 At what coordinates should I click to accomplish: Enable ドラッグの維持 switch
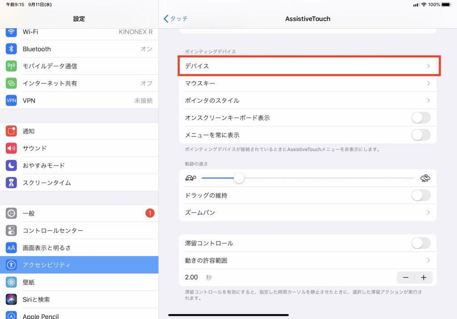[421, 195]
